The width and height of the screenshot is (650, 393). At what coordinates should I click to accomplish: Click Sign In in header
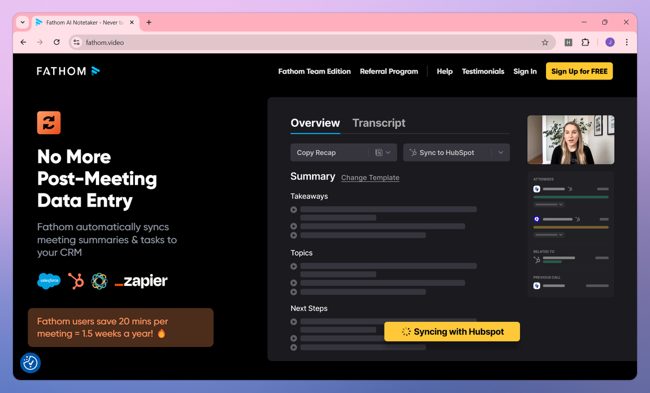525,71
